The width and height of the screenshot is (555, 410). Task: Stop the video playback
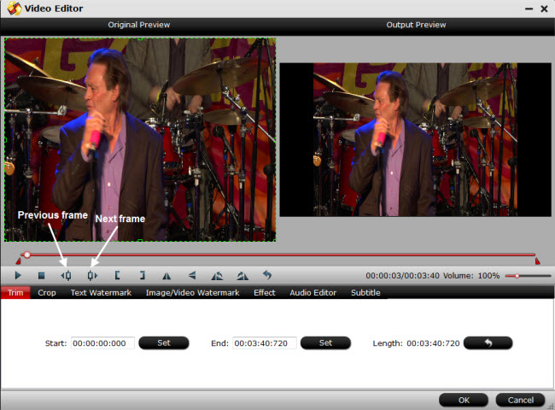pos(42,275)
